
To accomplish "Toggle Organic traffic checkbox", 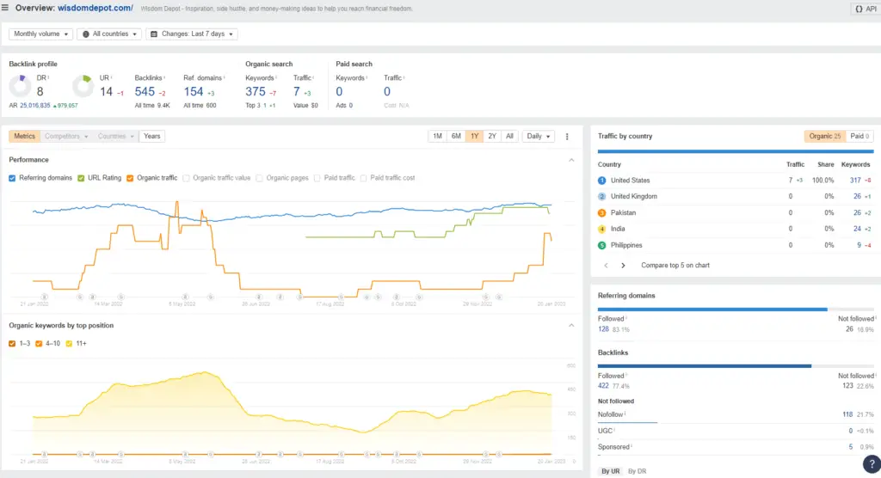I will pos(130,178).
